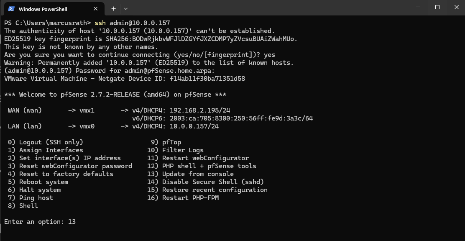Close the terminal window

[456, 7]
